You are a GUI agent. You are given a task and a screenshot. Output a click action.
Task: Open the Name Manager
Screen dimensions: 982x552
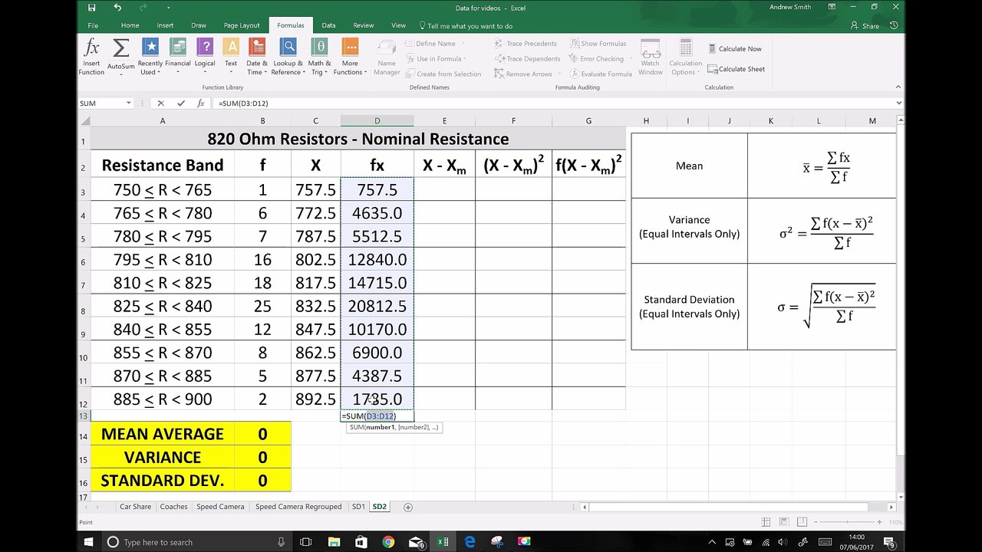coord(387,57)
